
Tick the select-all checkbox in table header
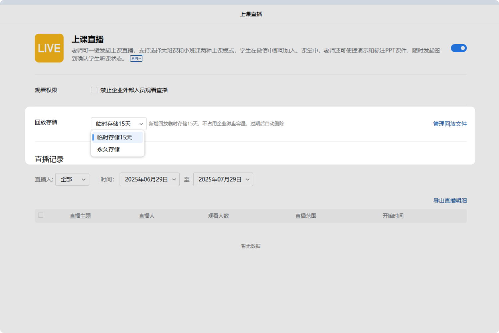coord(41,215)
